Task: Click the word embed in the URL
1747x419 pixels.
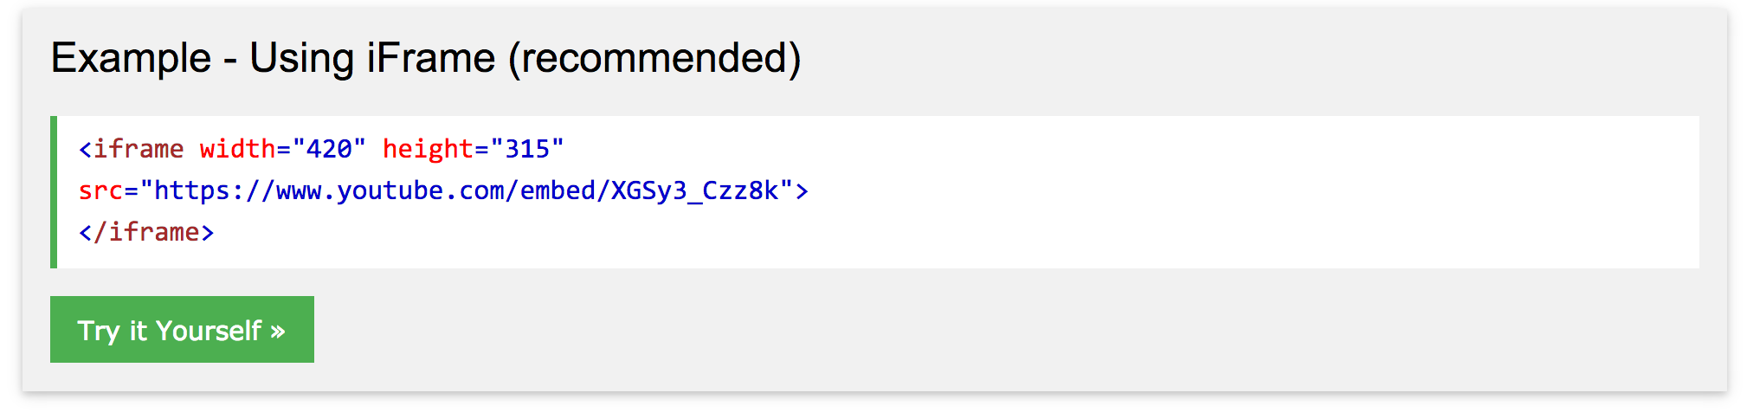Action: [558, 190]
